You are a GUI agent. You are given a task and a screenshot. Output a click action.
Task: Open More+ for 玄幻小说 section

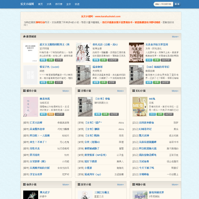coord(175,91)
